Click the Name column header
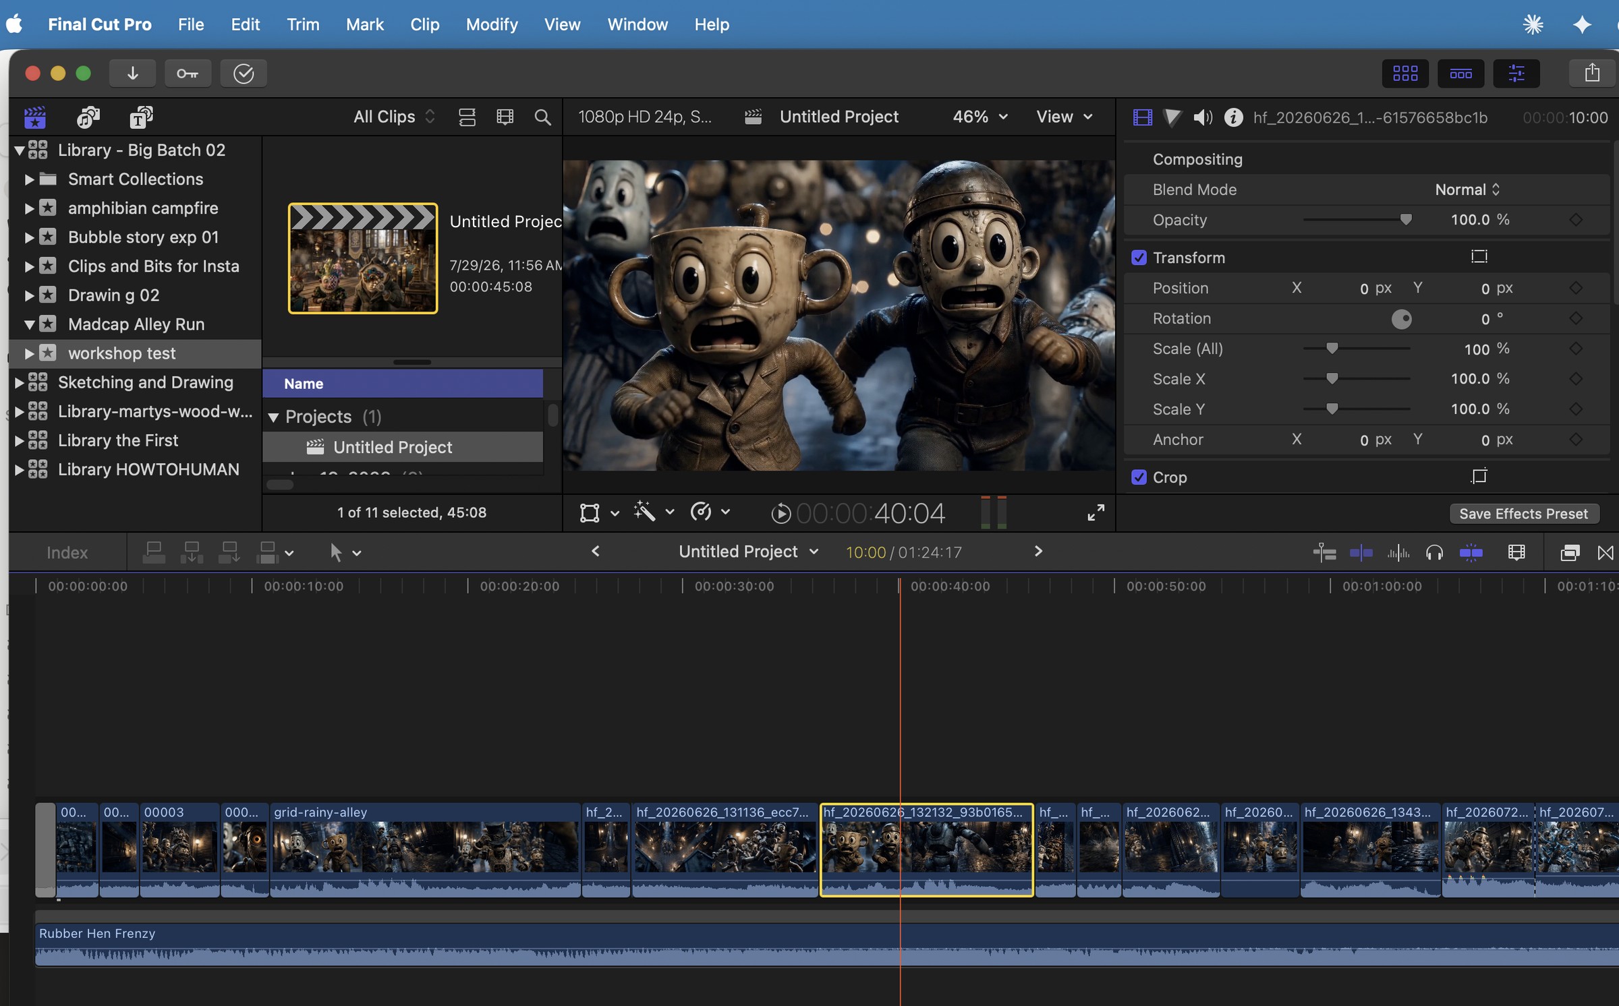The width and height of the screenshot is (1619, 1006). (403, 384)
